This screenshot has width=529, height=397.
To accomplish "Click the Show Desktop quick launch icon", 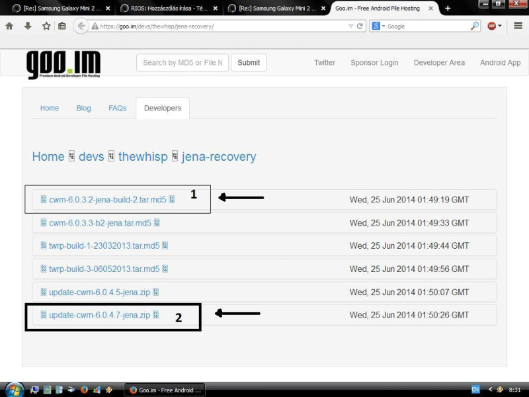I will [x=34, y=390].
